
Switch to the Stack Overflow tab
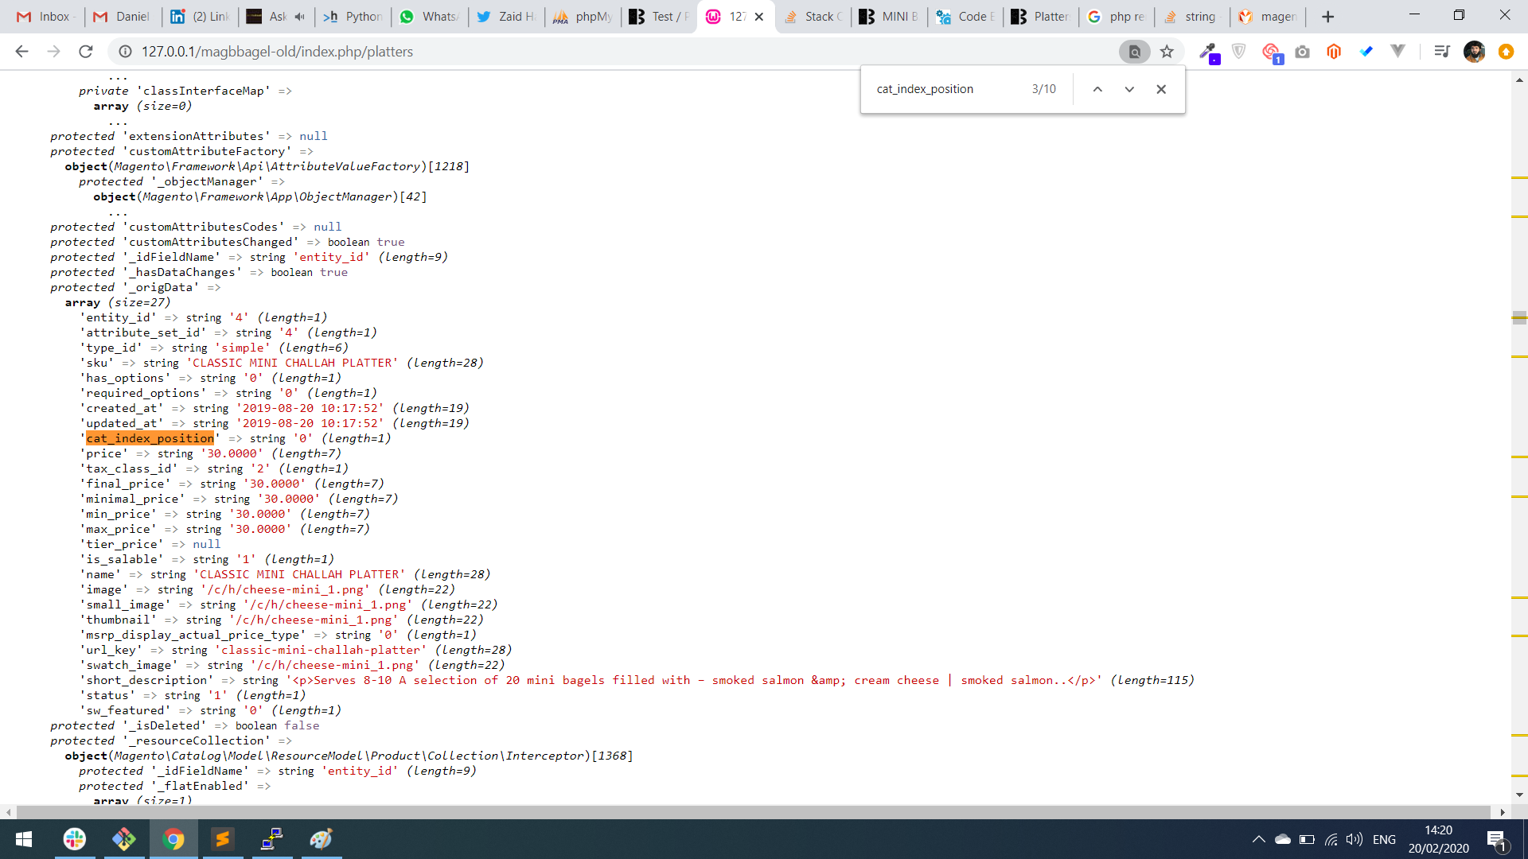813,16
